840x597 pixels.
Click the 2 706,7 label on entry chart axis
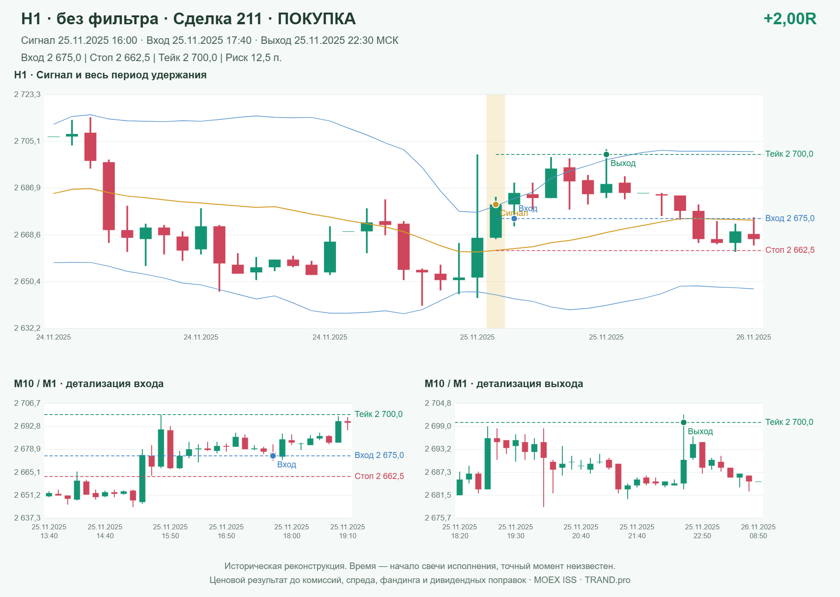pos(27,403)
